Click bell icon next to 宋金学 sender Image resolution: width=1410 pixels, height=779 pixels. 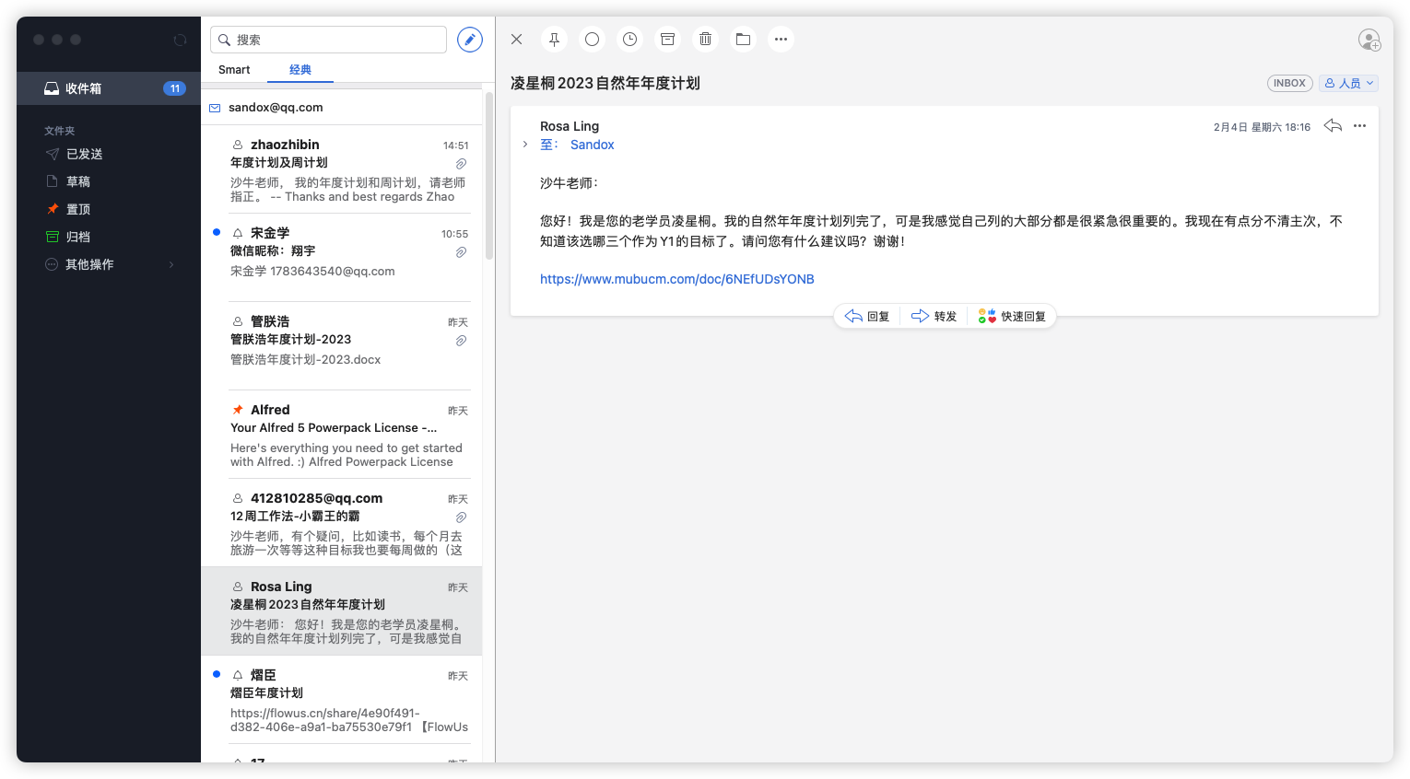click(x=238, y=233)
